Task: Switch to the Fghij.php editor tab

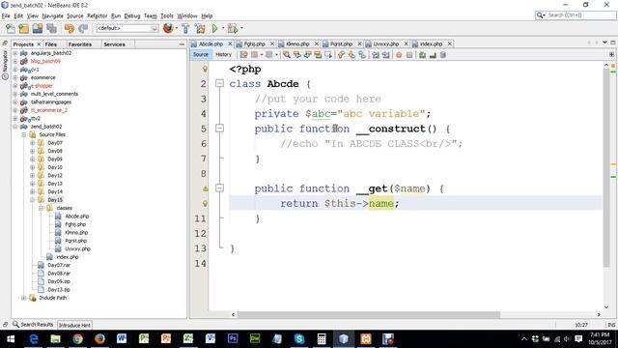Action: [x=254, y=43]
